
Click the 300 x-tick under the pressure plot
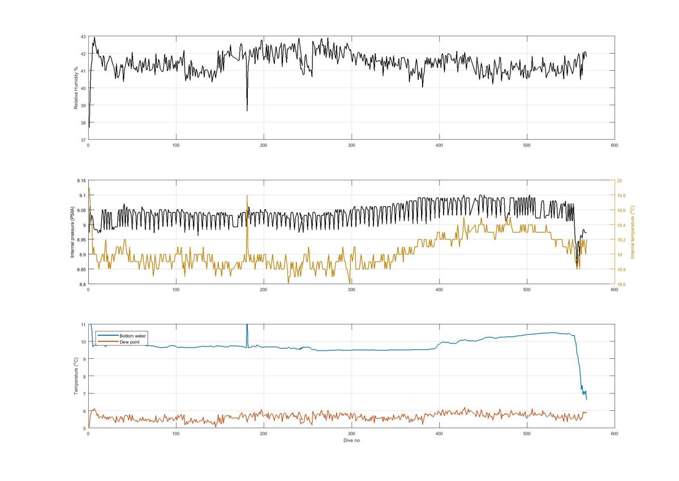[x=351, y=290]
